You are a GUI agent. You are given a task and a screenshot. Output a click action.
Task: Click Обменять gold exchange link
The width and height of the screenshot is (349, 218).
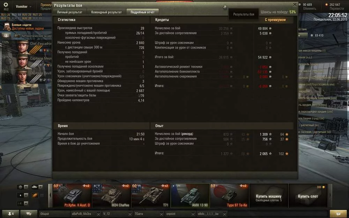click(x=310, y=8)
